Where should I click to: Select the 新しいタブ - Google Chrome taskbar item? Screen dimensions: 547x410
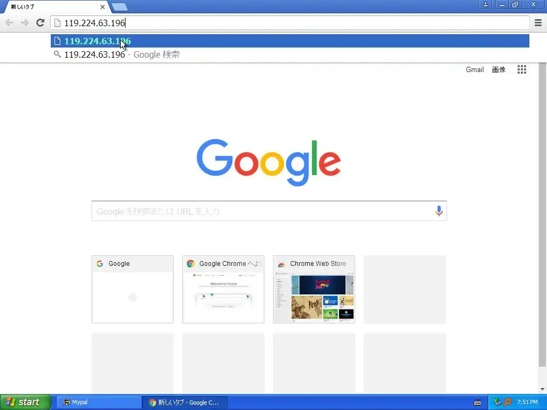[185, 403]
